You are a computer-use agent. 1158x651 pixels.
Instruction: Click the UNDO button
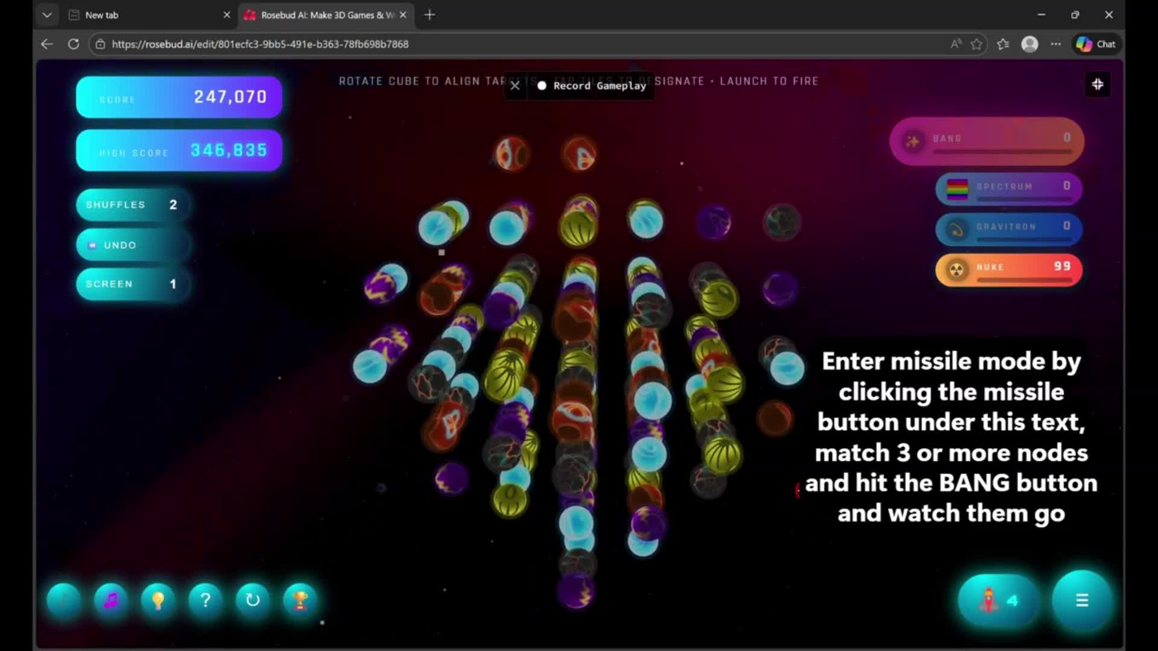coord(133,245)
